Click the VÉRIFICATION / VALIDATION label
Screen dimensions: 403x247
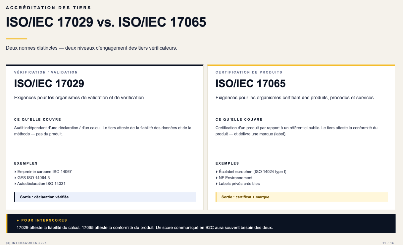[x=46, y=72]
